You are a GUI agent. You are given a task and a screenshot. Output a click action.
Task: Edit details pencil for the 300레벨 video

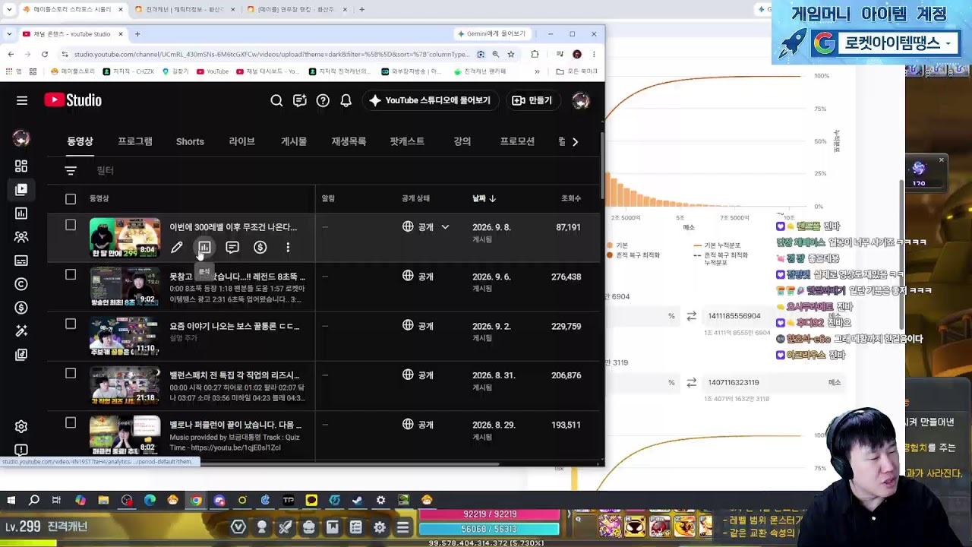(x=176, y=247)
